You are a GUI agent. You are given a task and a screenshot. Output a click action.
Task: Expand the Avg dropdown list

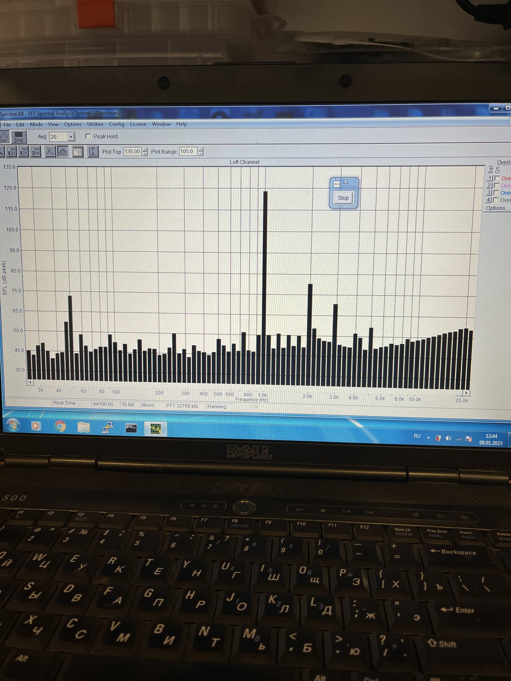(71, 137)
